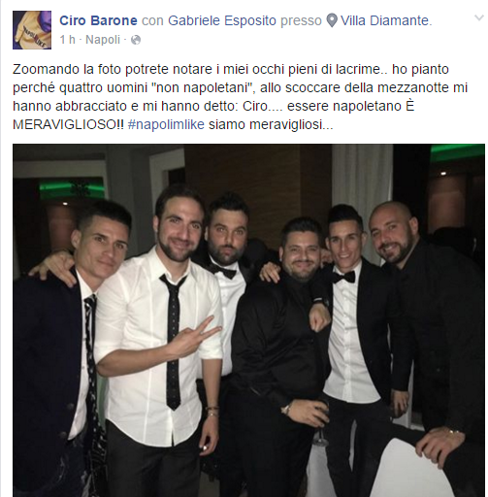Open the post options chevron menu
The height and width of the screenshot is (497, 488).
tap(478, 17)
